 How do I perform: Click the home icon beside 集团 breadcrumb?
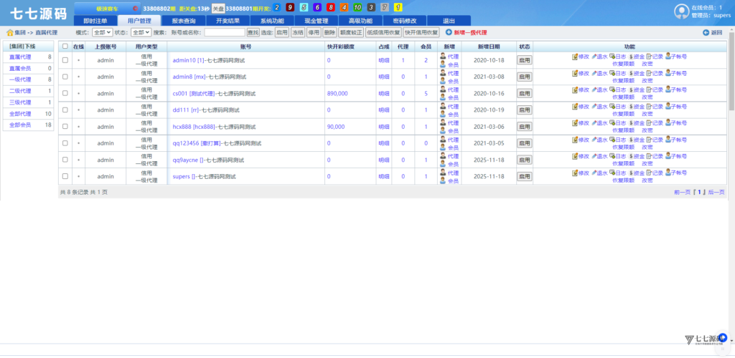pos(9,33)
